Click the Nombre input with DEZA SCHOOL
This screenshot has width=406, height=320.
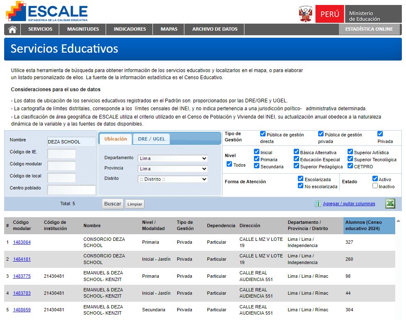(x=71, y=142)
